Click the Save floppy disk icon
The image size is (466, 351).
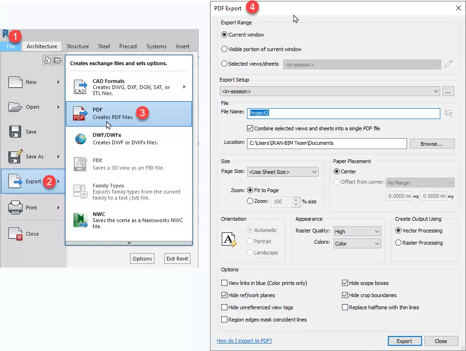click(15, 132)
